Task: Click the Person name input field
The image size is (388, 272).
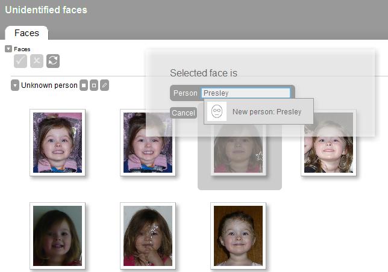Action: (x=246, y=93)
